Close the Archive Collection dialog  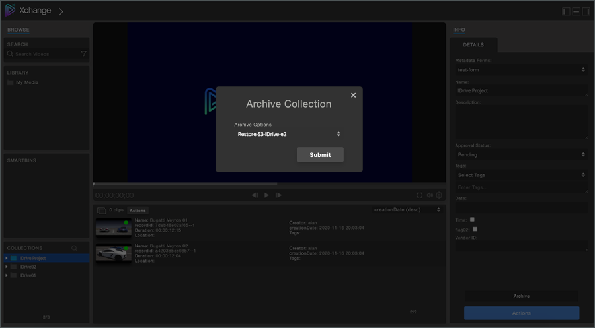(x=353, y=95)
